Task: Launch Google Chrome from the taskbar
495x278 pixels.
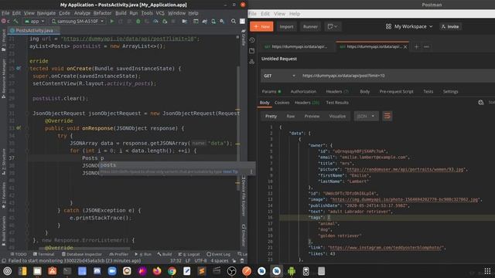Action: coord(172,271)
